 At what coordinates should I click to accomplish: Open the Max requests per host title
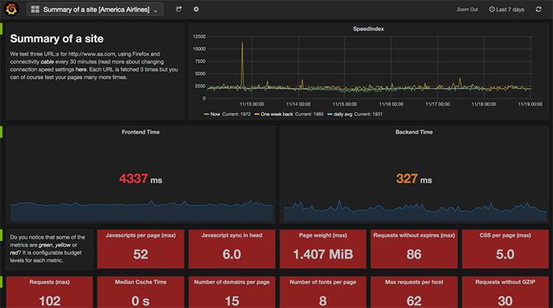pos(414,282)
